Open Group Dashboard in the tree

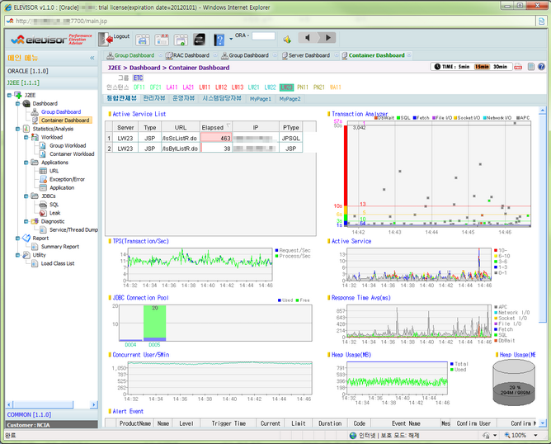pyautogui.click(x=61, y=112)
